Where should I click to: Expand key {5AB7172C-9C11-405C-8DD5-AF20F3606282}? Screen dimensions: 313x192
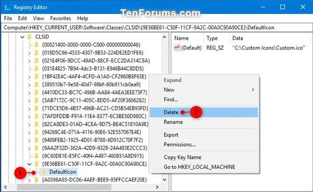tap(29, 101)
